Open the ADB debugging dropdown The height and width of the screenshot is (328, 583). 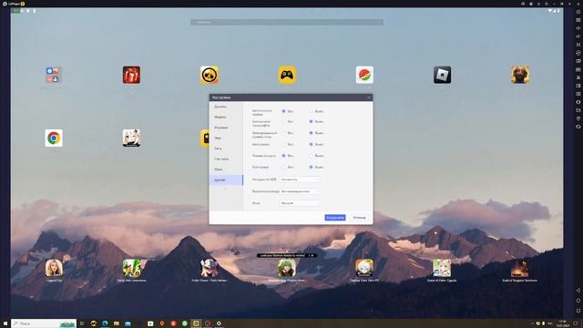tap(300, 179)
